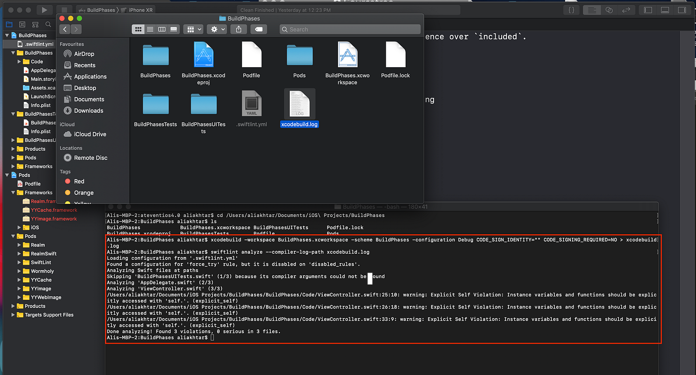
Task: Expand the Code group in navigator
Action: (19, 62)
